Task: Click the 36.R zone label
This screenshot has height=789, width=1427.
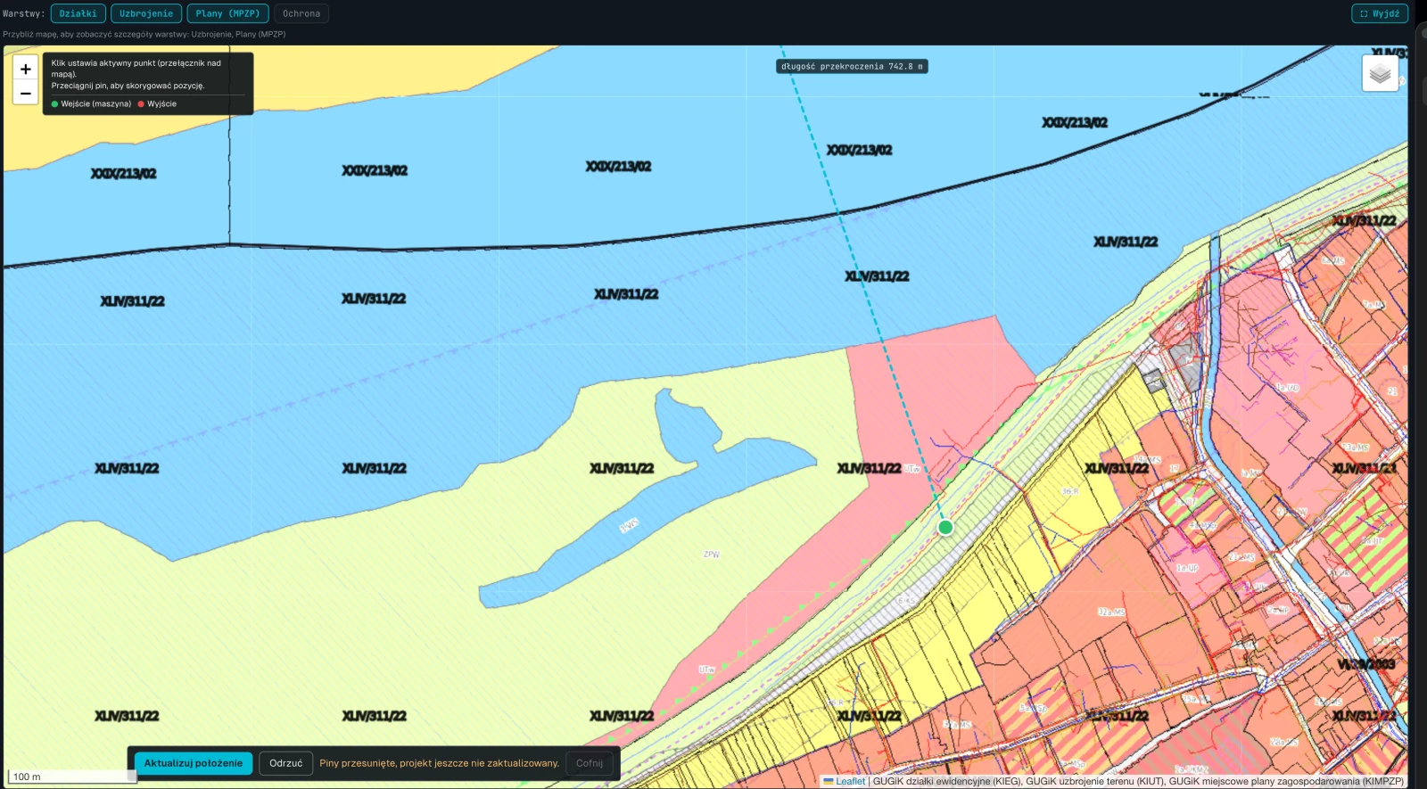Action: tap(1069, 491)
